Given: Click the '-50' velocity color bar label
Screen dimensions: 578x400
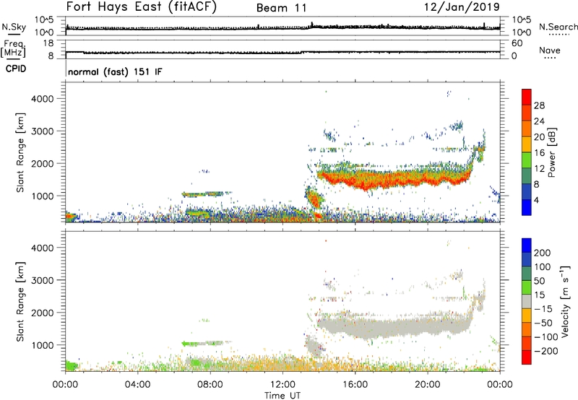Looking at the screenshot, I should pos(543,323).
